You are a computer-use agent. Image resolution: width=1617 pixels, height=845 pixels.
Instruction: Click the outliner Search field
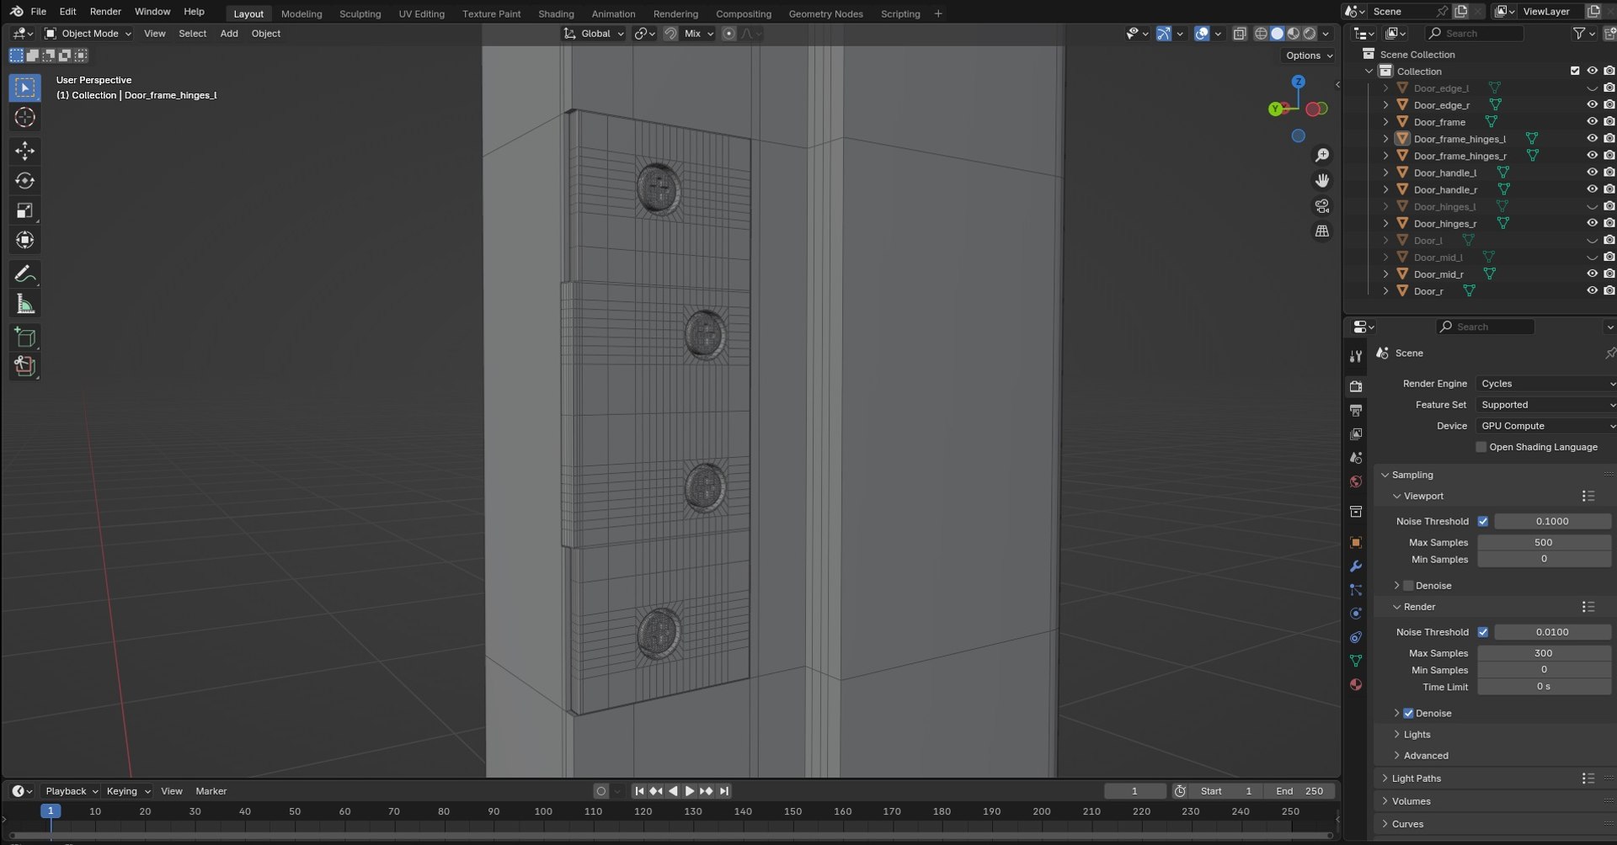(x=1474, y=34)
